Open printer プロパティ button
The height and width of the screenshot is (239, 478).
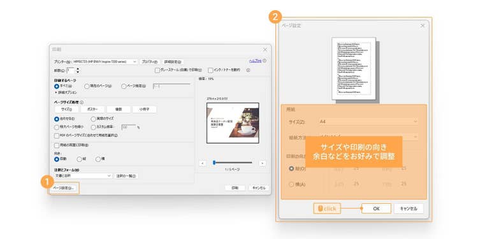[149, 62]
